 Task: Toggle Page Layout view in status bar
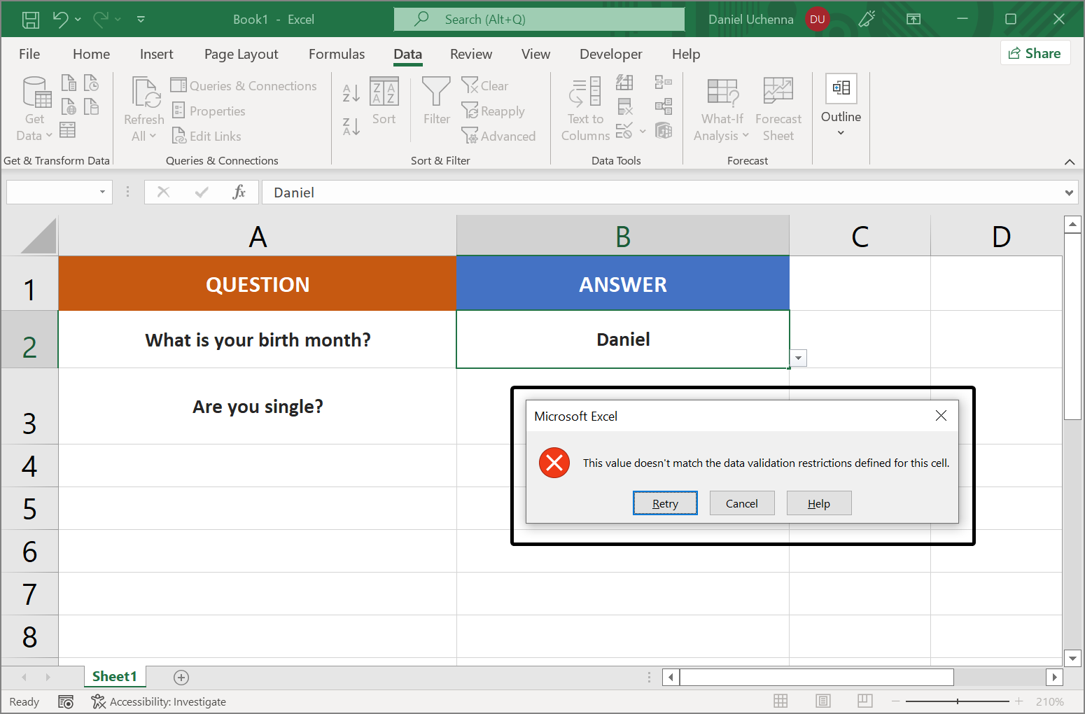click(822, 701)
